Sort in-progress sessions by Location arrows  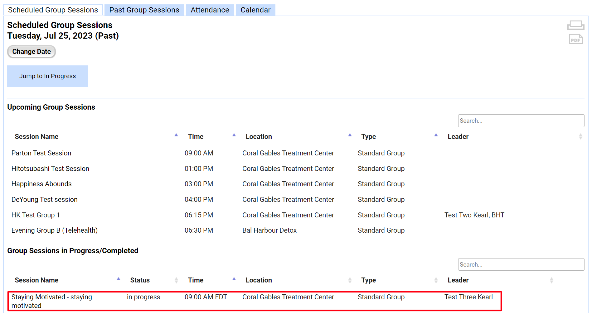(350, 280)
